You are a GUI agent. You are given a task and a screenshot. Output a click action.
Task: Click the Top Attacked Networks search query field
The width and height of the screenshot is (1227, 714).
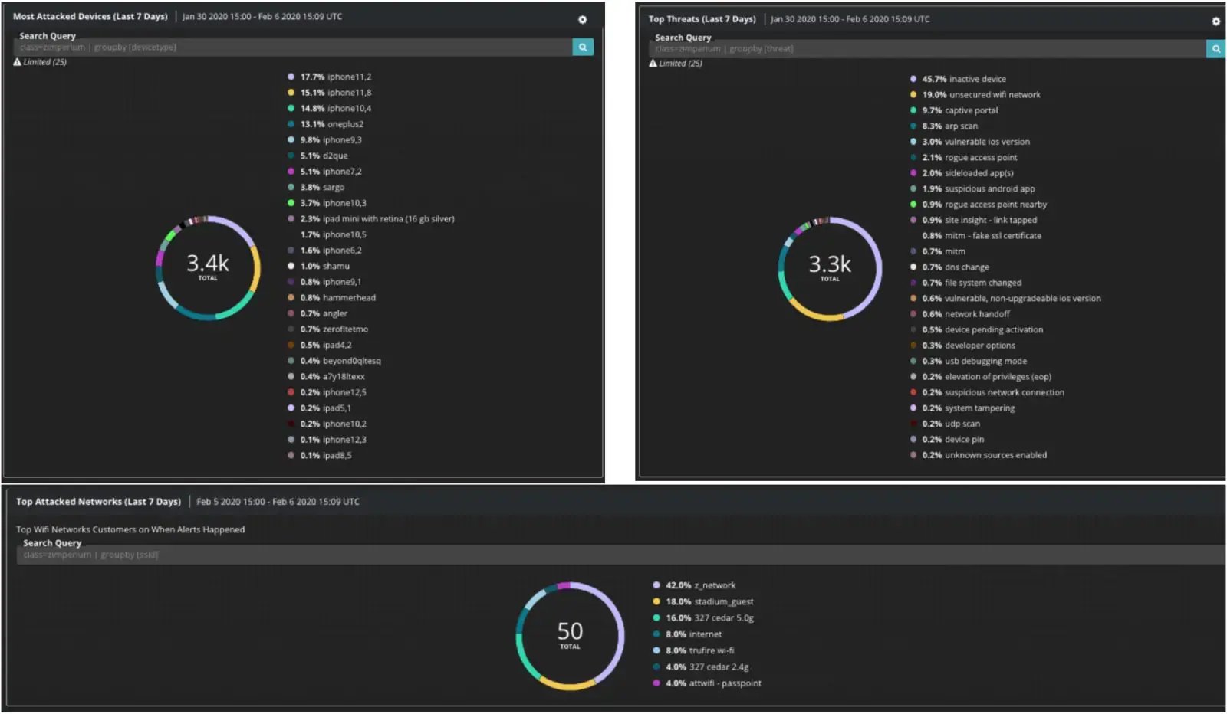[613, 555]
